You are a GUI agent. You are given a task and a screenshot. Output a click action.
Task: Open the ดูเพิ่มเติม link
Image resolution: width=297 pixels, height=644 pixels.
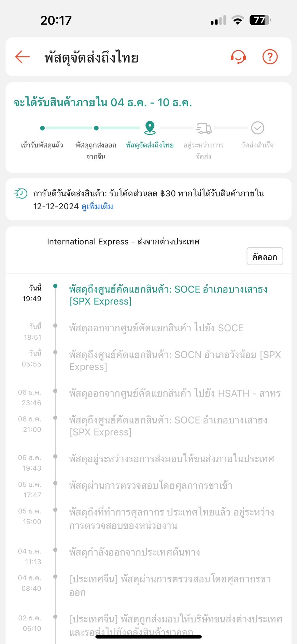[x=97, y=206]
